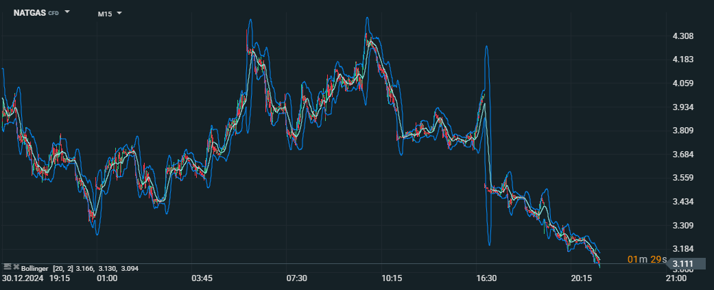Click the 16:30 time axis marker
The width and height of the screenshot is (714, 290).
[486, 278]
